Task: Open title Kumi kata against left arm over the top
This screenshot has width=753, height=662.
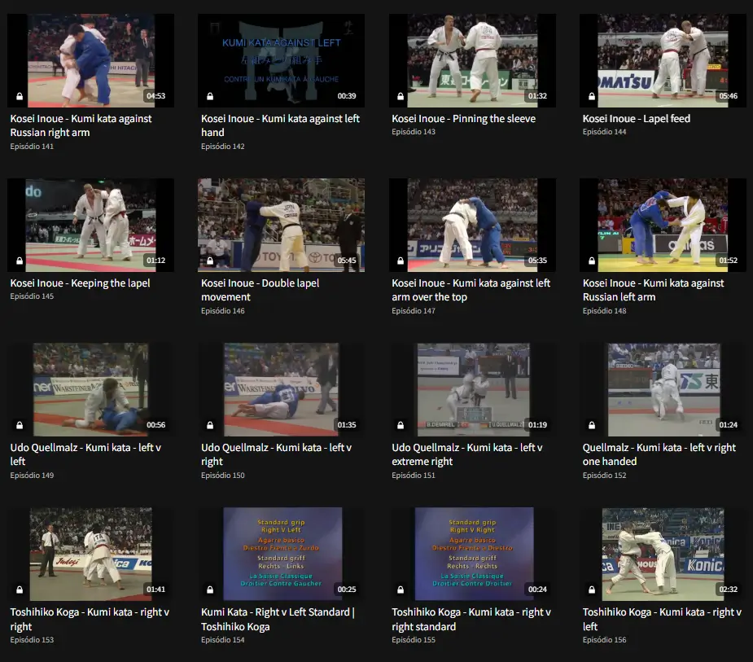Action: (x=471, y=290)
